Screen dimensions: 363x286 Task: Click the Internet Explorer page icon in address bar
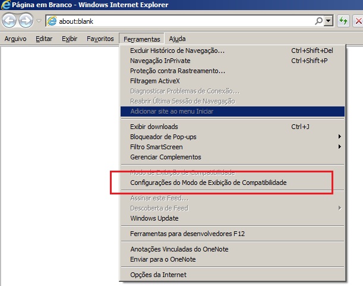pyautogui.click(x=52, y=21)
